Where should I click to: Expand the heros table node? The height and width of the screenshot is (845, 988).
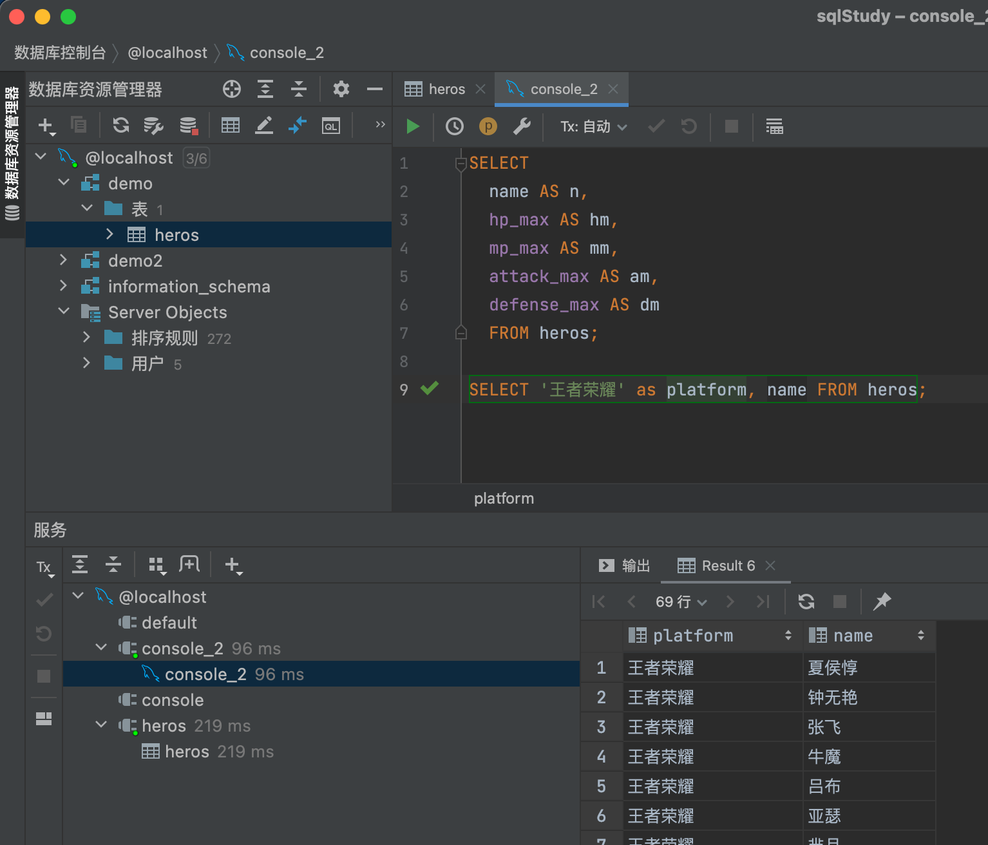(109, 234)
